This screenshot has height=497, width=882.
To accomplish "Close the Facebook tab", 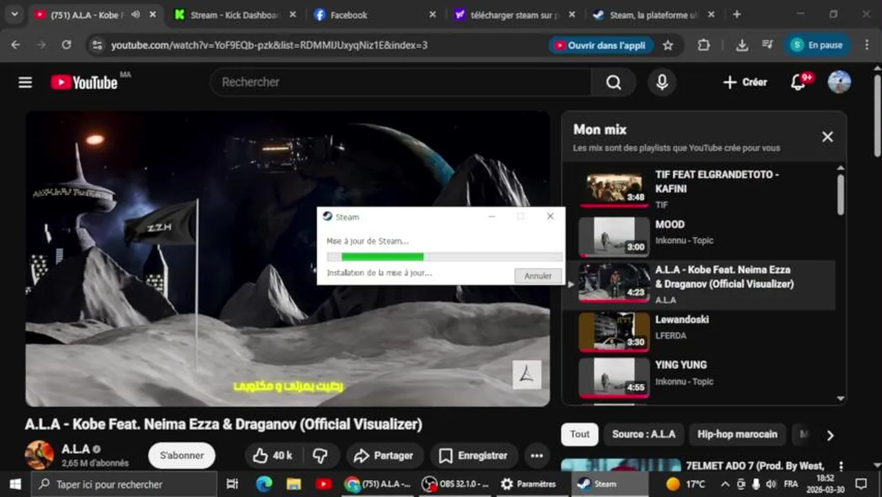I will point(432,14).
